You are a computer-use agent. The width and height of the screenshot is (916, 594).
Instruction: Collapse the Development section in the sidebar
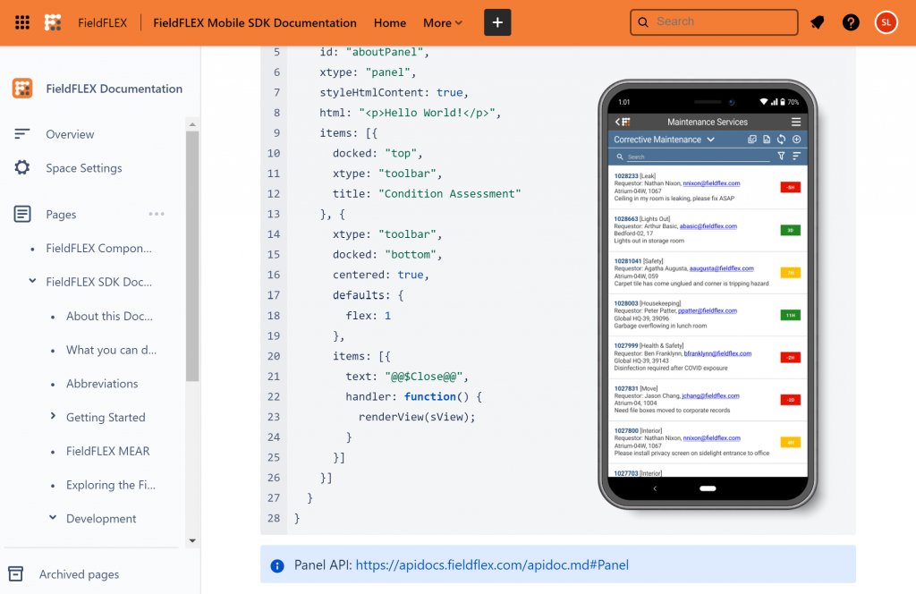[51, 518]
